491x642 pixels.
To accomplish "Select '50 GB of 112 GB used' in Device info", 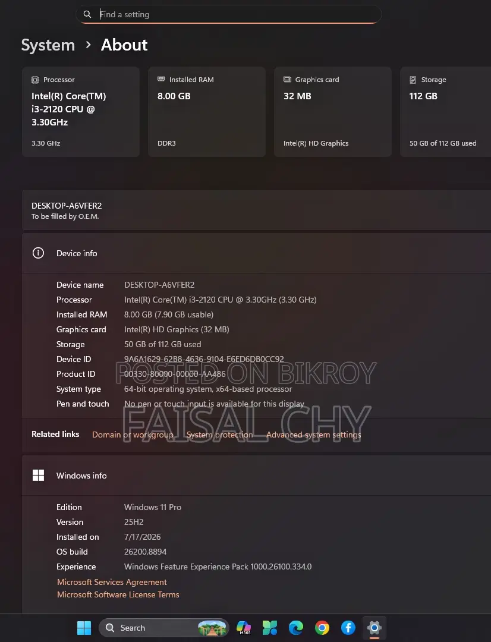I will 162,344.
